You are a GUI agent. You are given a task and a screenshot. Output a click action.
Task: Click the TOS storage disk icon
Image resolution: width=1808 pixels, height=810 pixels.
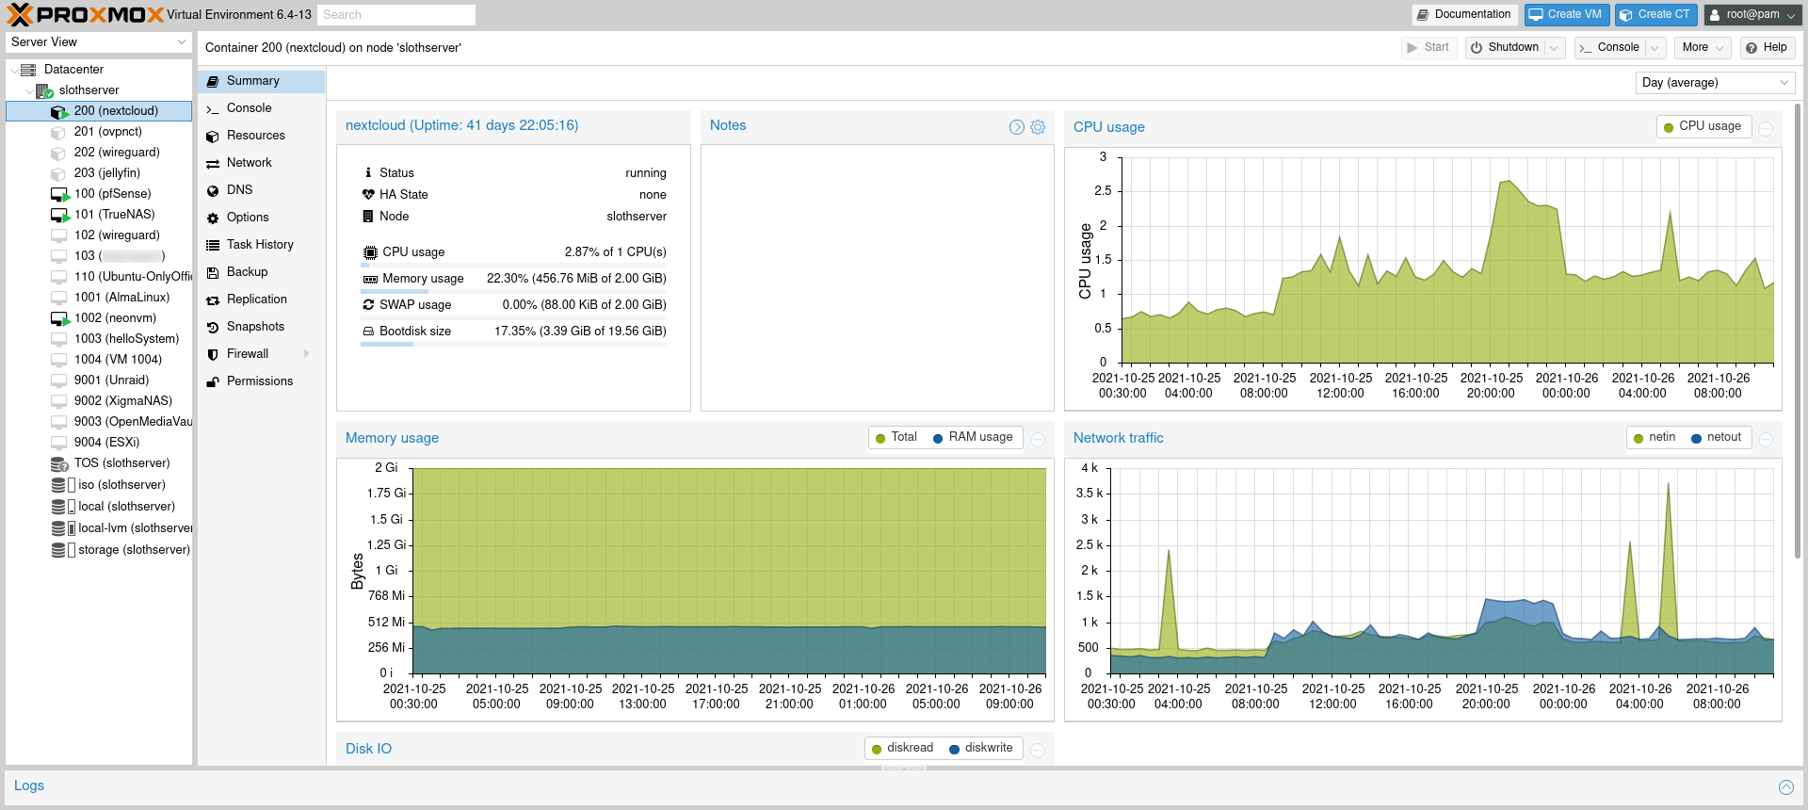pyautogui.click(x=59, y=463)
